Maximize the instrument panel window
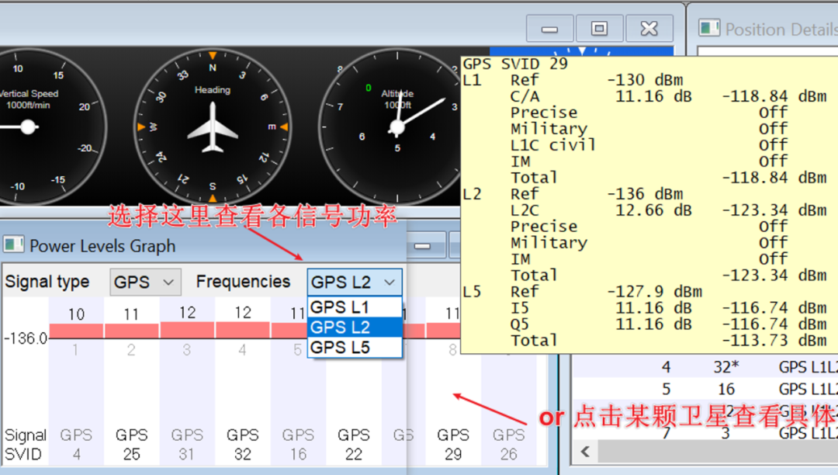 coord(599,29)
